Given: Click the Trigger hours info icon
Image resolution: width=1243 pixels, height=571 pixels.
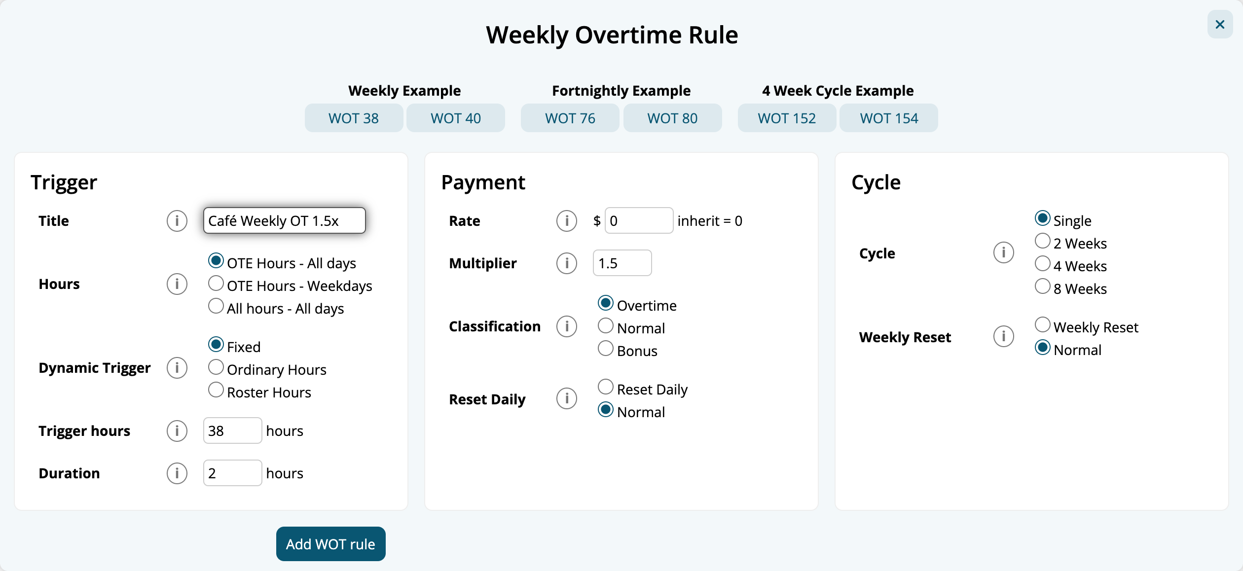Looking at the screenshot, I should point(177,430).
